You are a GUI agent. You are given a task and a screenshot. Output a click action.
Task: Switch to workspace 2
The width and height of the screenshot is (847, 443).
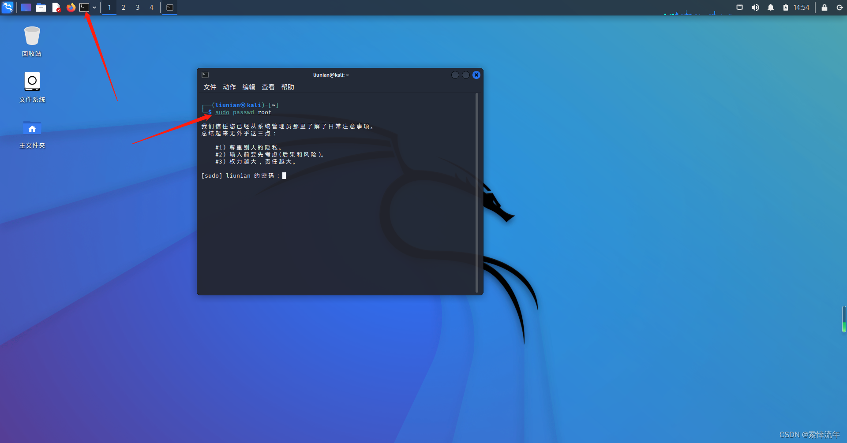pos(124,7)
